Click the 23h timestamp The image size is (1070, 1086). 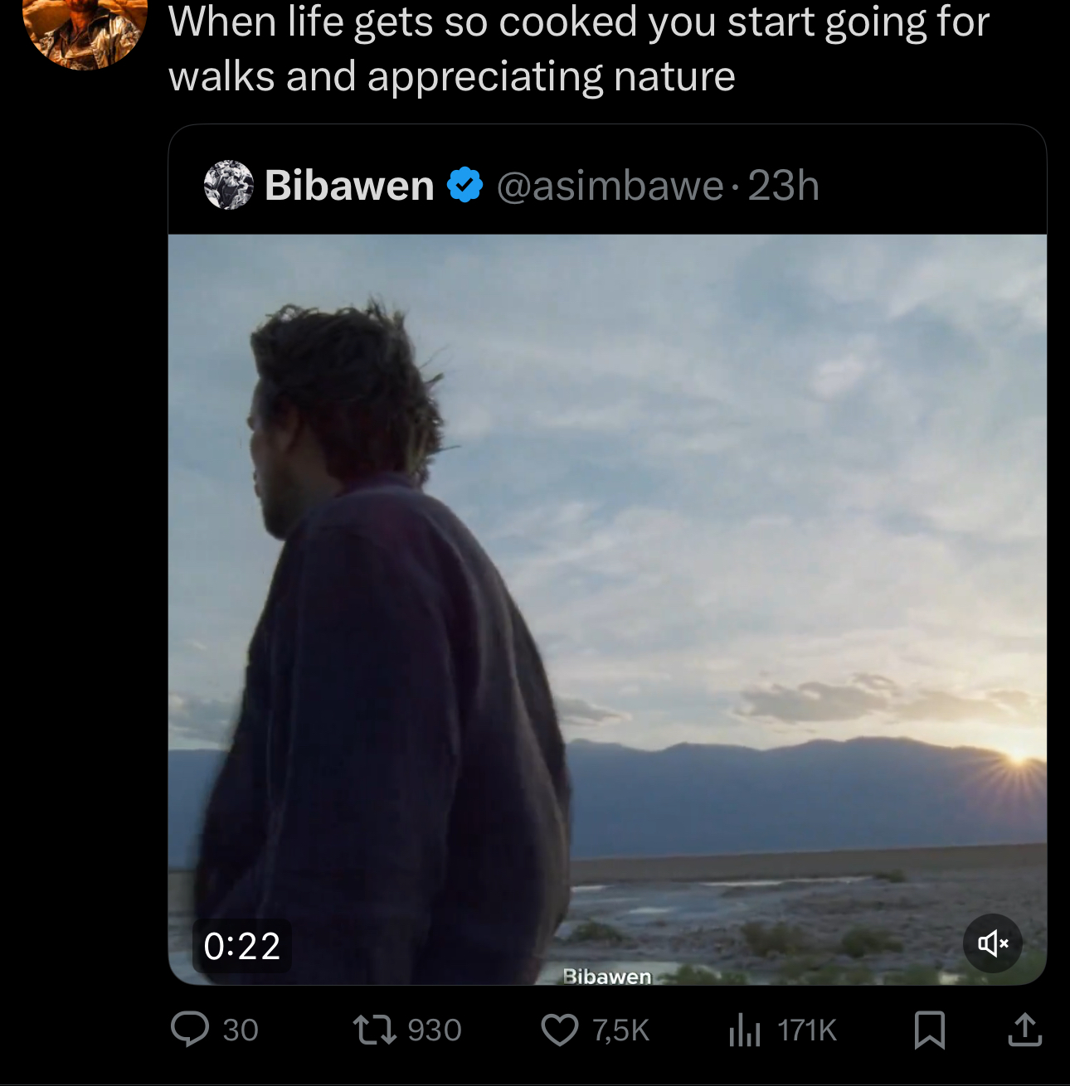tap(784, 185)
